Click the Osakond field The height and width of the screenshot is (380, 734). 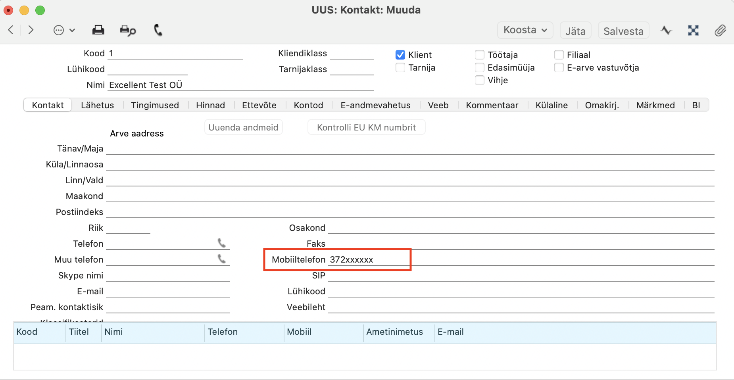pos(521,228)
